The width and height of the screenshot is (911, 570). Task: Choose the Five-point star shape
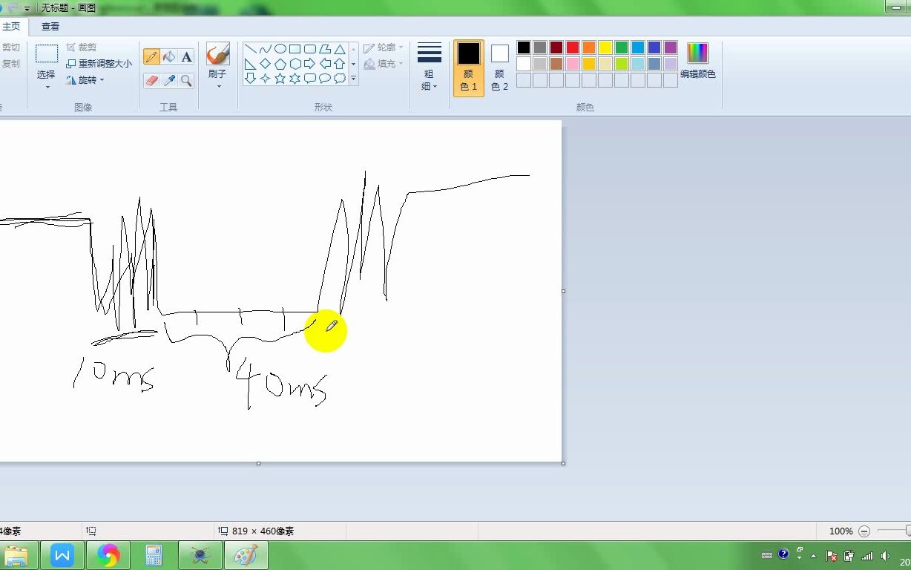pyautogui.click(x=280, y=78)
